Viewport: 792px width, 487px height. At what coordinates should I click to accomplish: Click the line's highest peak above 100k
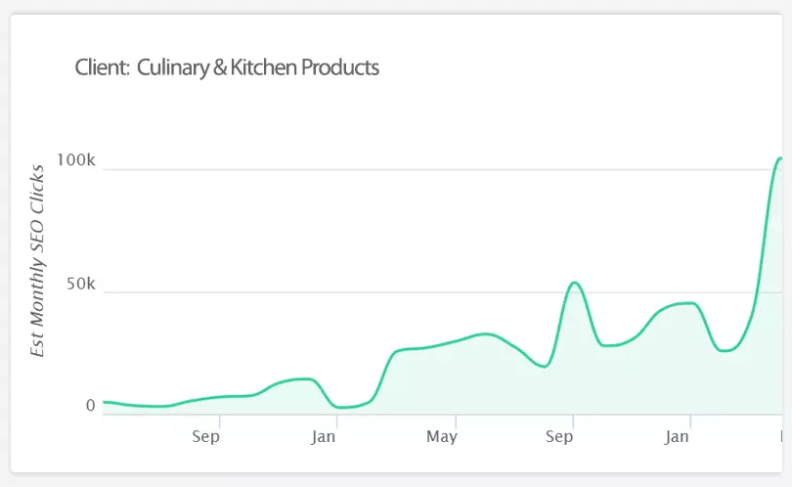780,158
